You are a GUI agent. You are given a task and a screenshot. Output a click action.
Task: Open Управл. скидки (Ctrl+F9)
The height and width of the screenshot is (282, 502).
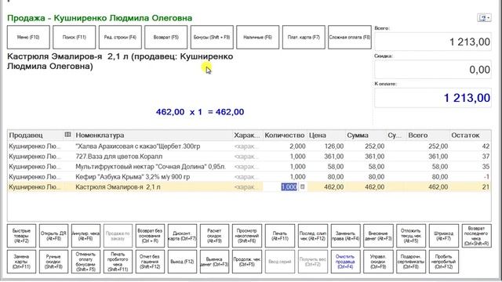click(378, 262)
